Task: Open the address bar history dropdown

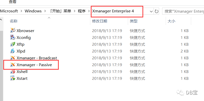Action: 151,11
